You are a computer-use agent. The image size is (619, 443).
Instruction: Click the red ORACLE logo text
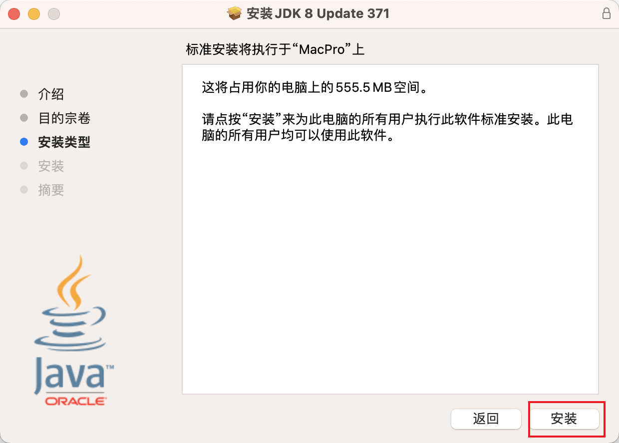[75, 401]
